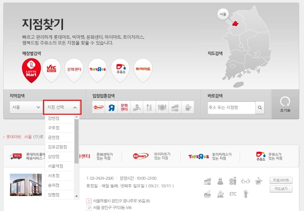Viewport: 304px width, 211px height.
Task: Filter tenants by Toys R Us icon
Action: pos(111,107)
